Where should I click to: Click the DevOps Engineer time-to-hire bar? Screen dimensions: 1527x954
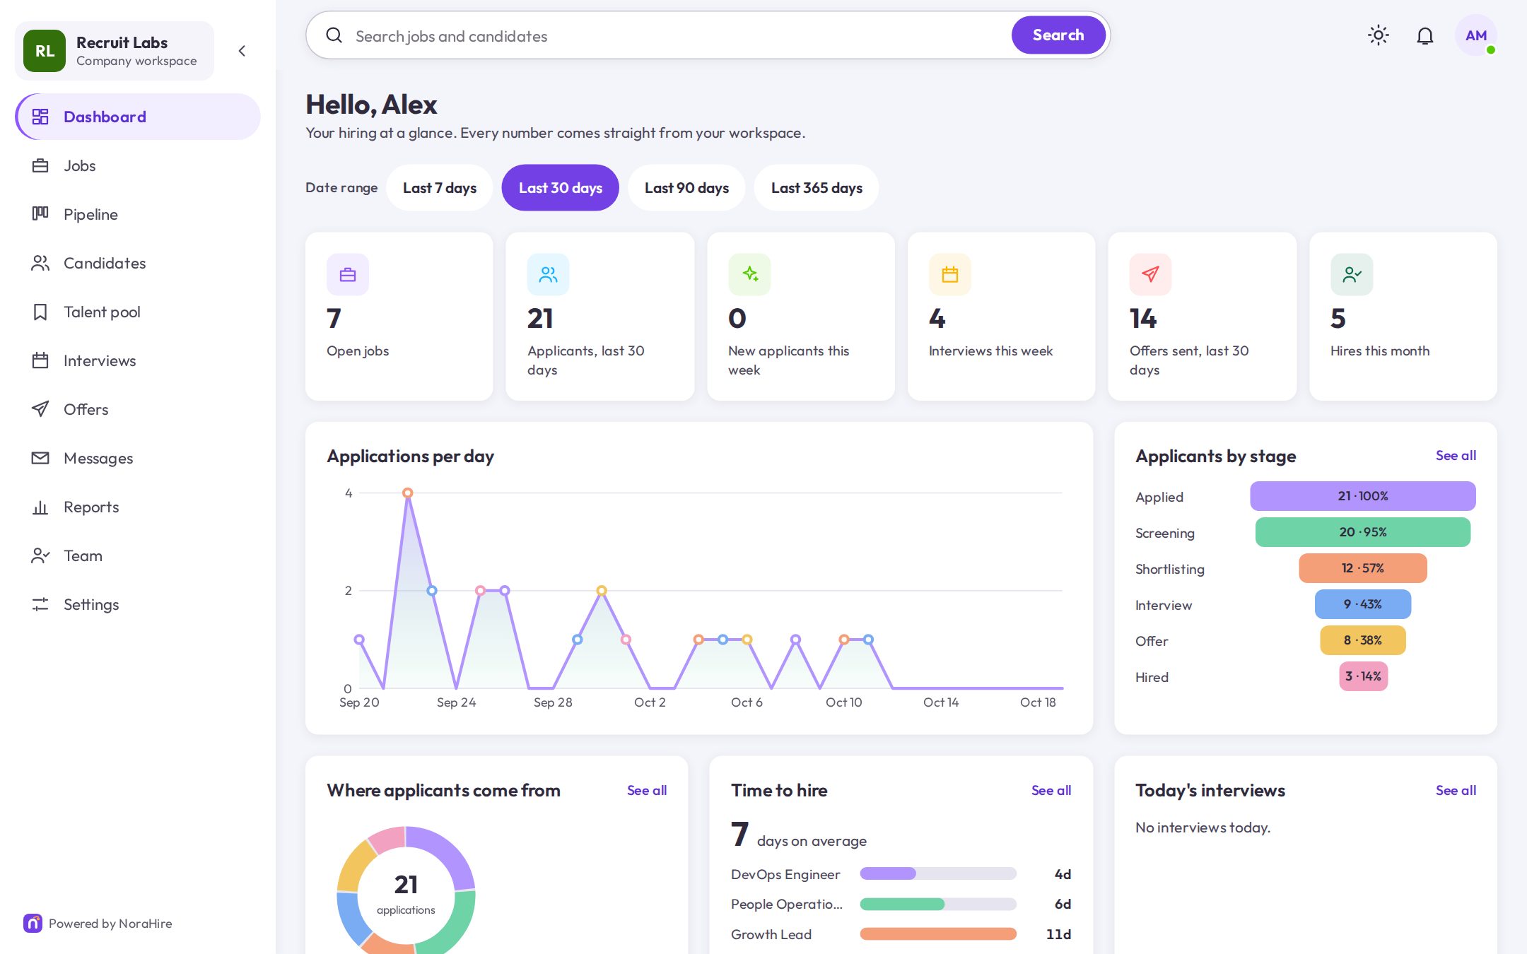point(938,874)
